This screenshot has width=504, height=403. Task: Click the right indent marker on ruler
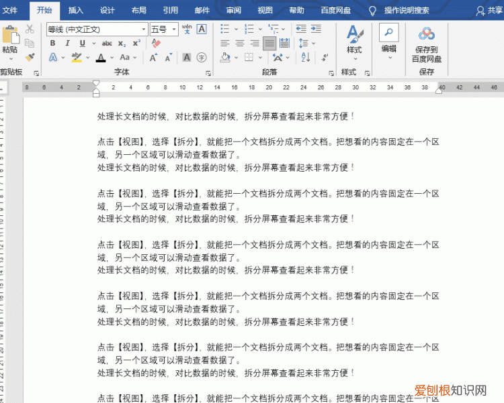pos(439,91)
